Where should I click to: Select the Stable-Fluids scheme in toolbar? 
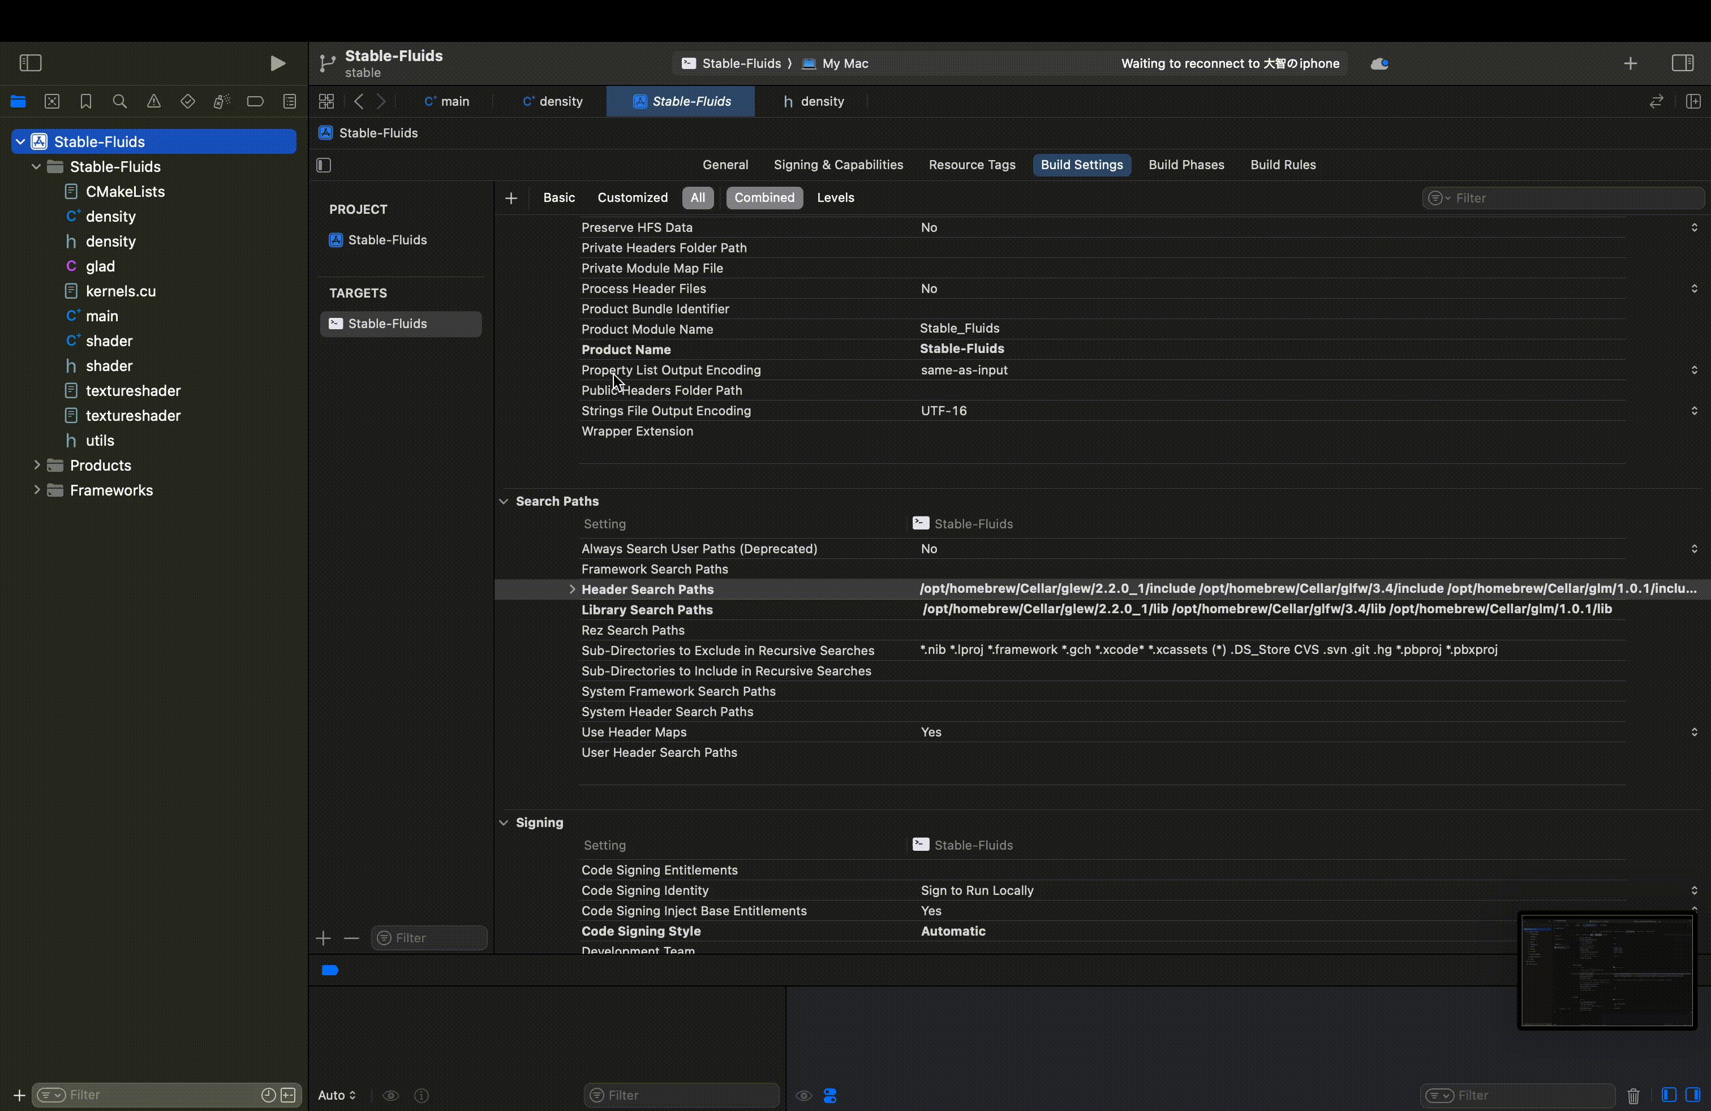click(x=732, y=63)
